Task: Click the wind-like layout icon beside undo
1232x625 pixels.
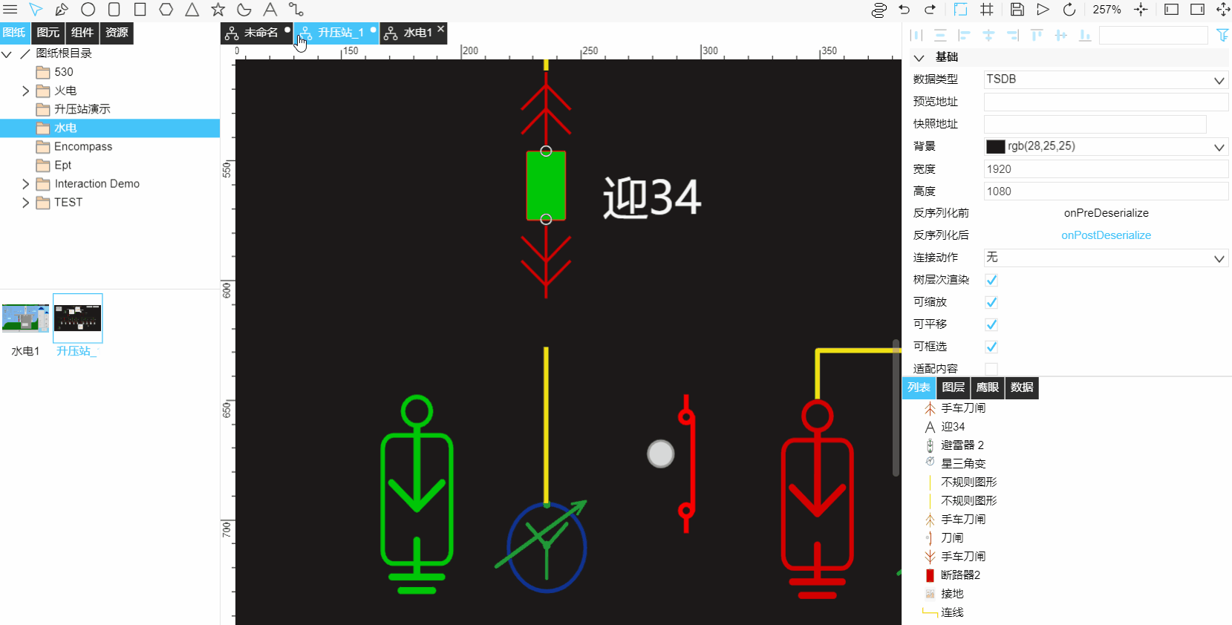Action: coord(879,10)
